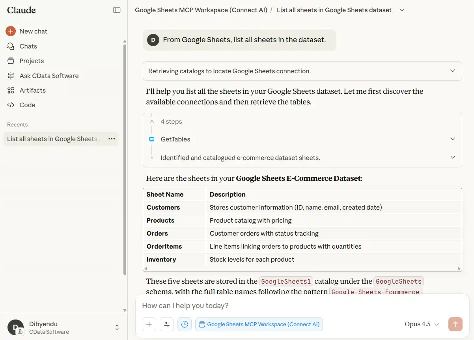Viewport: 474px width, 340px height.
Task: Open the chat title dropdown in header
Action: coord(402,10)
